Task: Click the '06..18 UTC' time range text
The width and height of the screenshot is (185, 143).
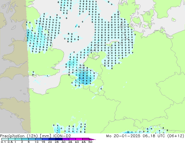Action: (154, 136)
